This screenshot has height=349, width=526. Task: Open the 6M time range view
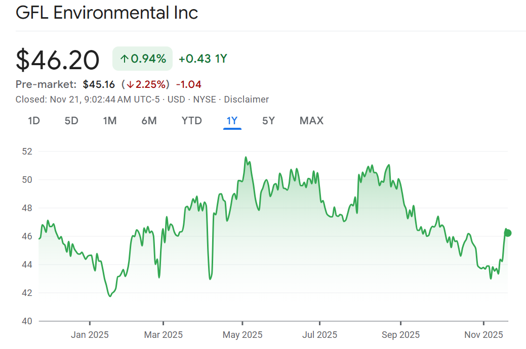(x=149, y=121)
